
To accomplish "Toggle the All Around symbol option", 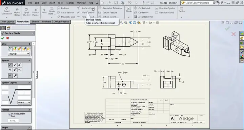I will 15,76.
